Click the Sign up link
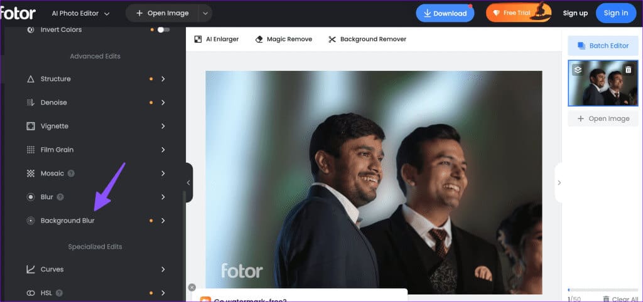Viewport: 643px width, 302px height. 575,13
